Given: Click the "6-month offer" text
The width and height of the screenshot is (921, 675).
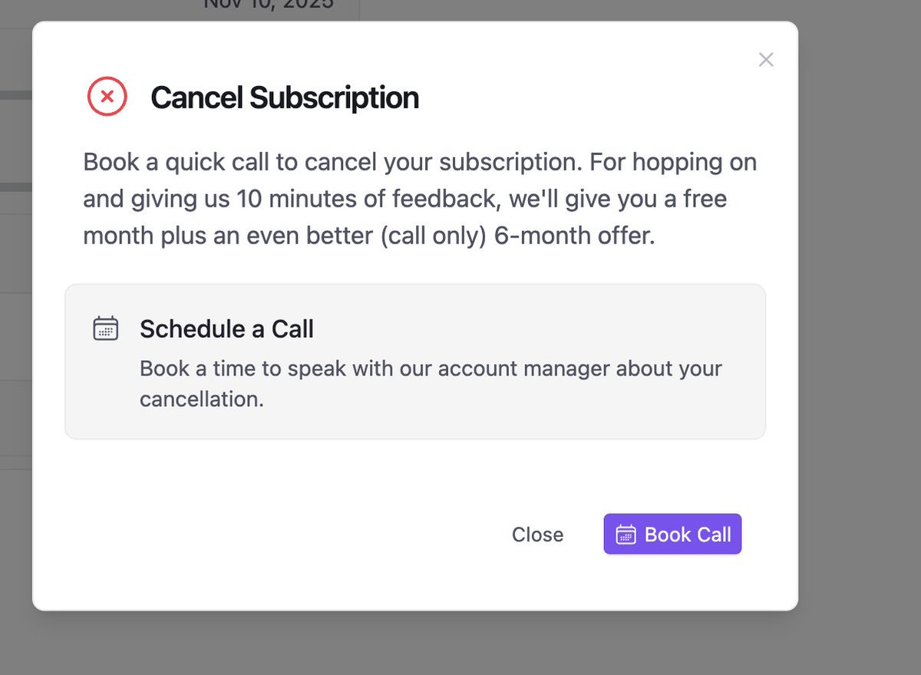Looking at the screenshot, I should coord(574,236).
